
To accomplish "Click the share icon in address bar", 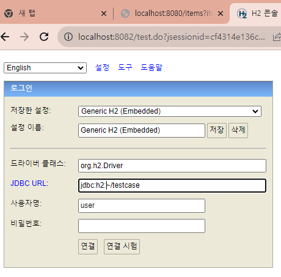I will pyautogui.click(x=277, y=37).
